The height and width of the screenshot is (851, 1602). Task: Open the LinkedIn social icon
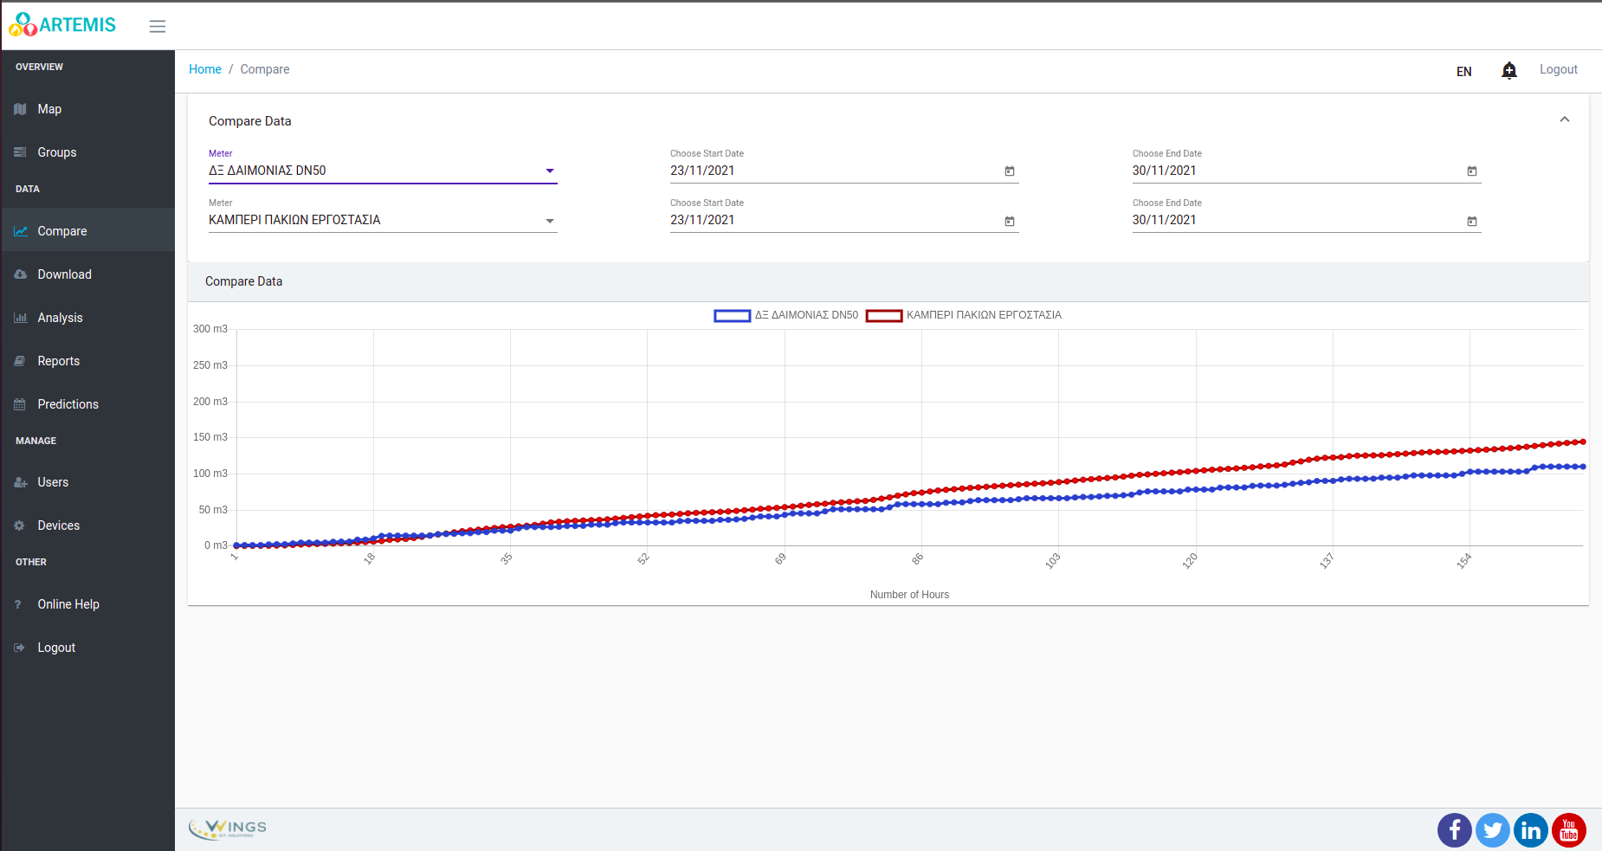1530,830
